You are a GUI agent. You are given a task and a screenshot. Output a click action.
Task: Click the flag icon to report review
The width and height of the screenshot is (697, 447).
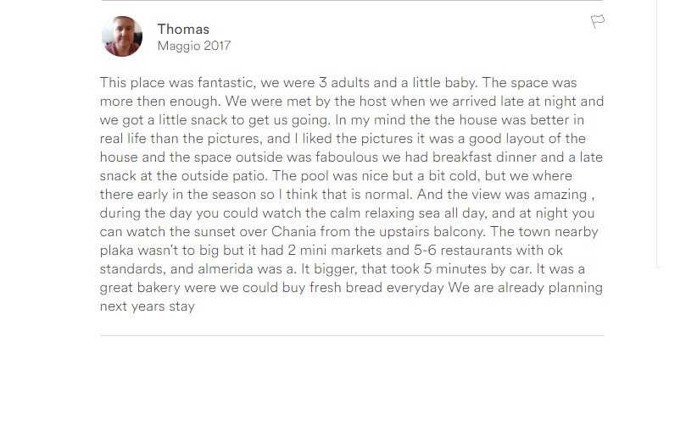tap(598, 21)
